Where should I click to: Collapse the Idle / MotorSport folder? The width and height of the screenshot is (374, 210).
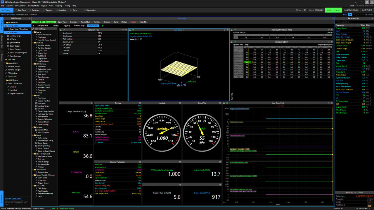click(x=33, y=154)
